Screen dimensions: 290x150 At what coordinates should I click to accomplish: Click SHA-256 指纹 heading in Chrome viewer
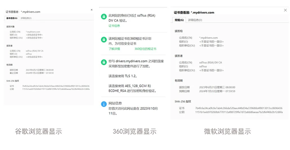click(13, 81)
